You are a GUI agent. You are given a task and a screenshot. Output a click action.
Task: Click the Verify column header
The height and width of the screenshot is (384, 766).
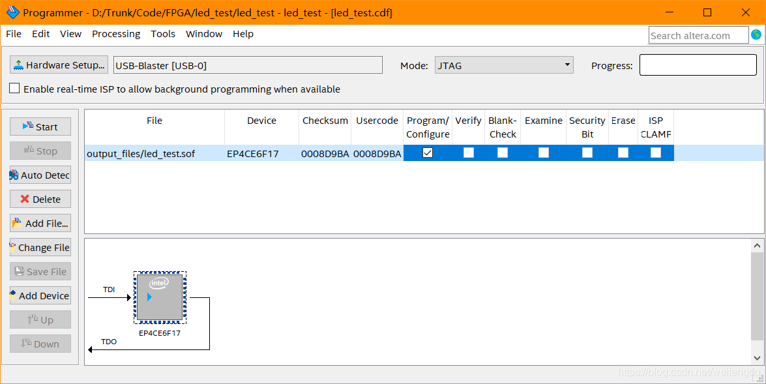click(x=469, y=127)
